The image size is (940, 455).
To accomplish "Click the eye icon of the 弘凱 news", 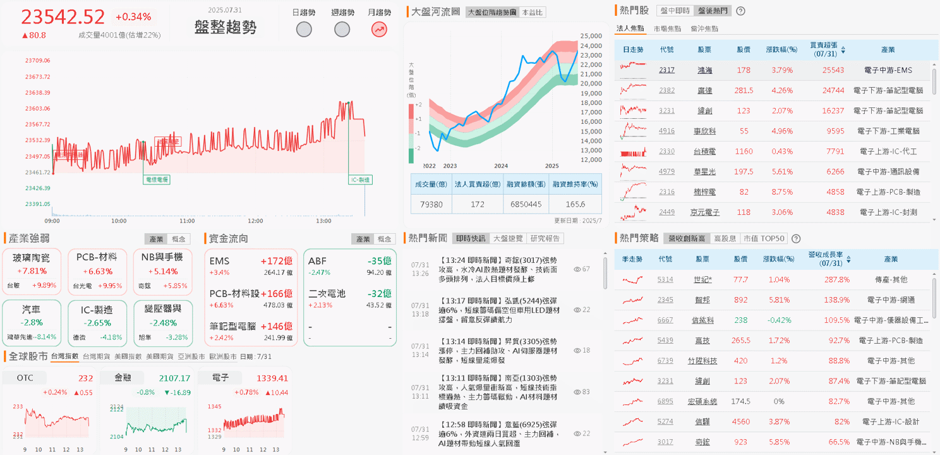I will click(577, 310).
